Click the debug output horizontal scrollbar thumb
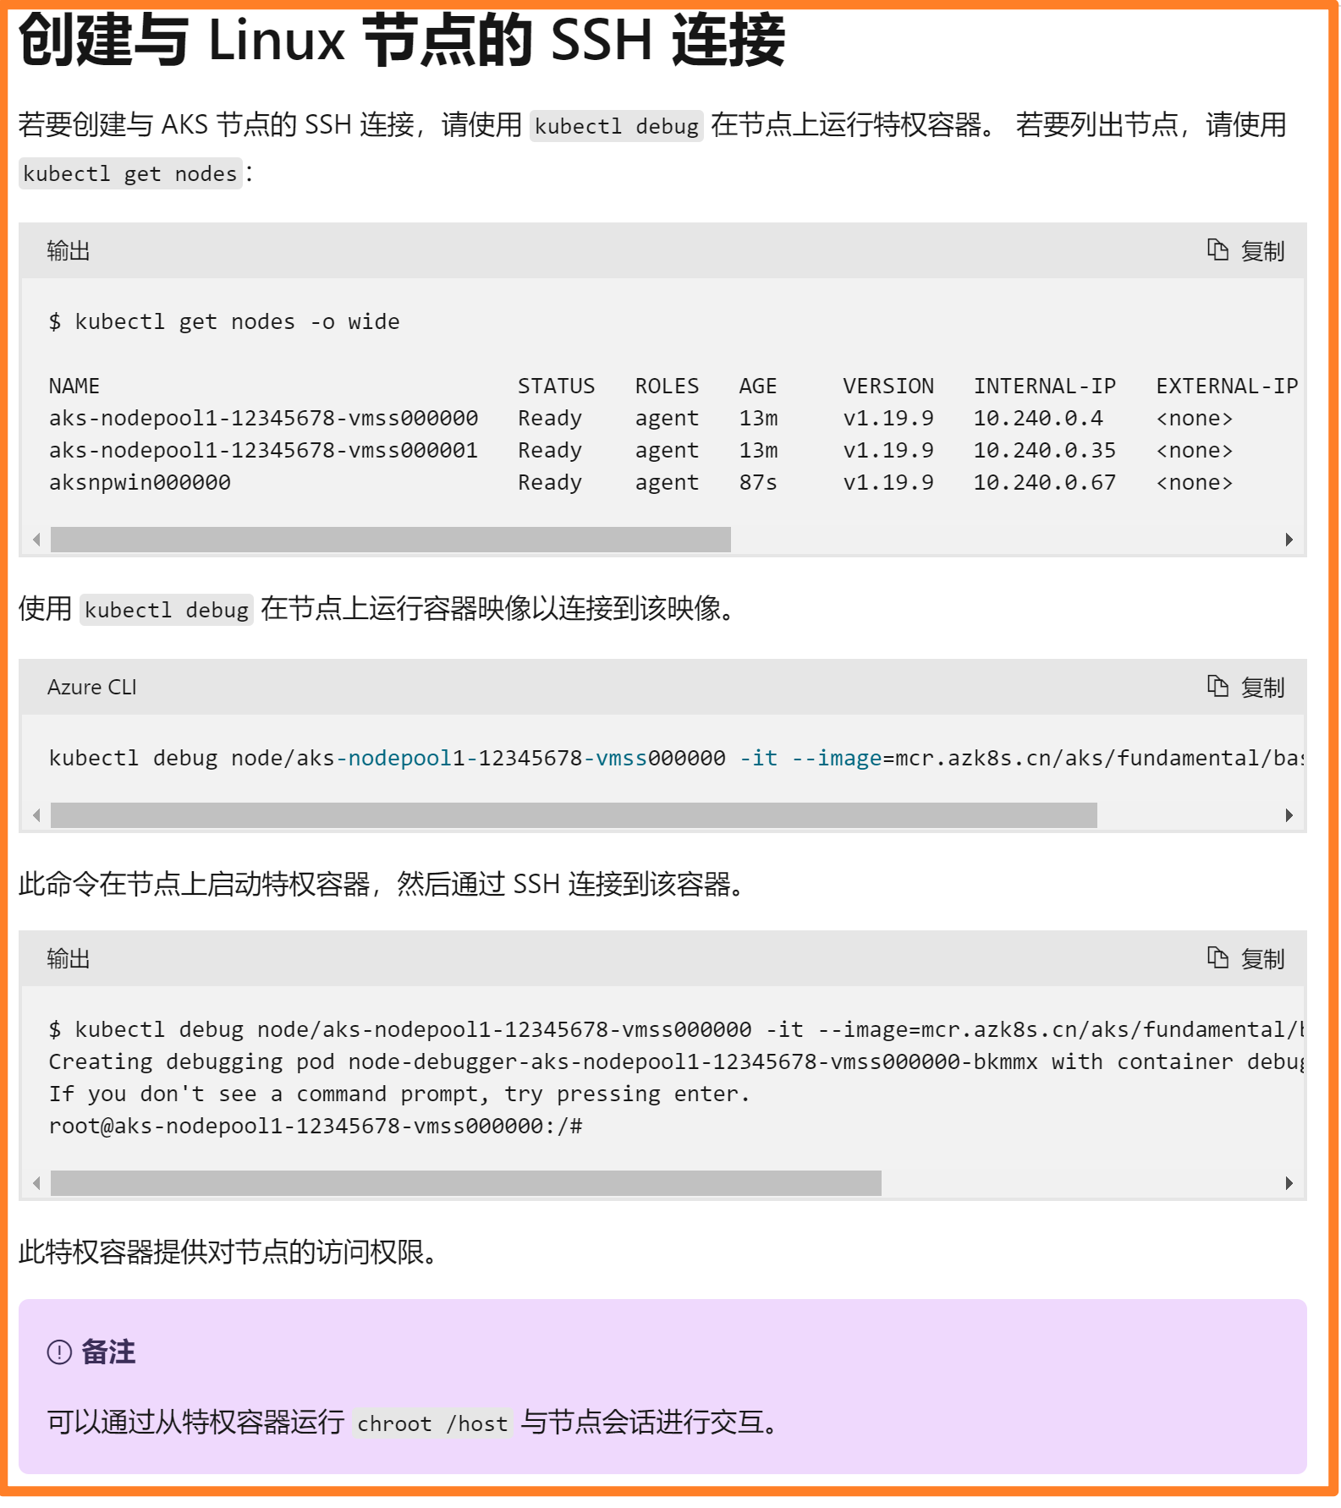Image resolution: width=1341 pixels, height=1508 pixels. [465, 1183]
